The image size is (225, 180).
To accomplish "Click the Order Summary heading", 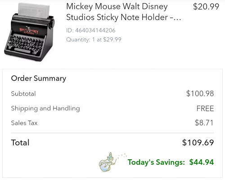I will [39, 78].
